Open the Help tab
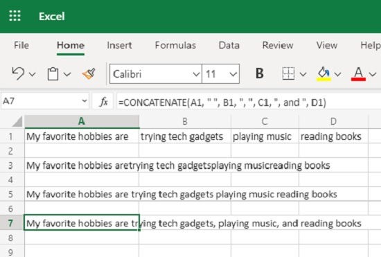Viewport: 381px width, 257px height. 371,45
